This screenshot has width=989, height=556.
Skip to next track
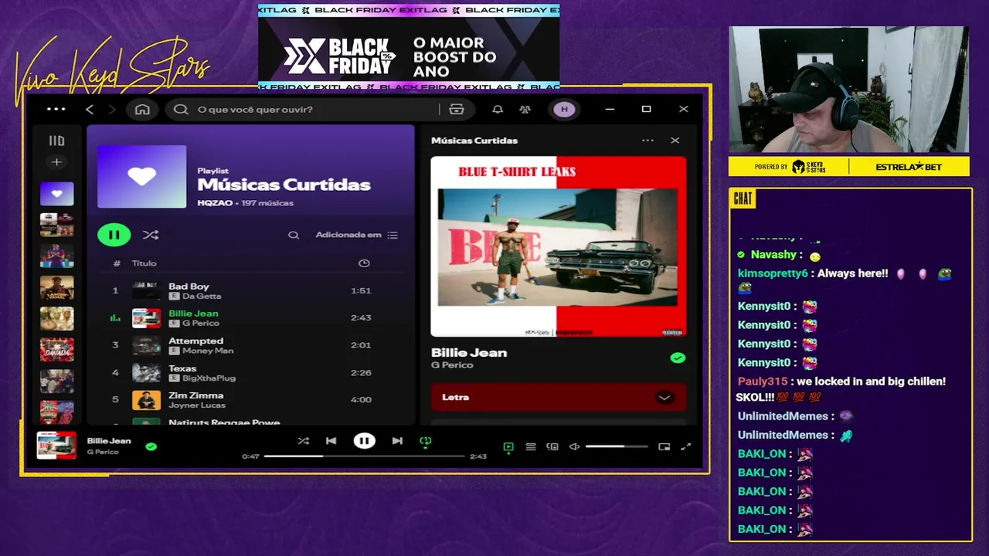(x=397, y=441)
